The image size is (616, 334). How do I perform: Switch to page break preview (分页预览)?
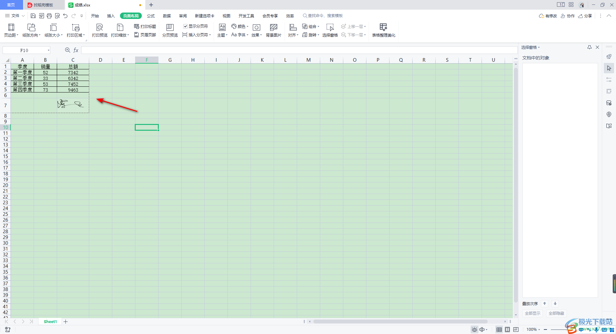pos(170,31)
